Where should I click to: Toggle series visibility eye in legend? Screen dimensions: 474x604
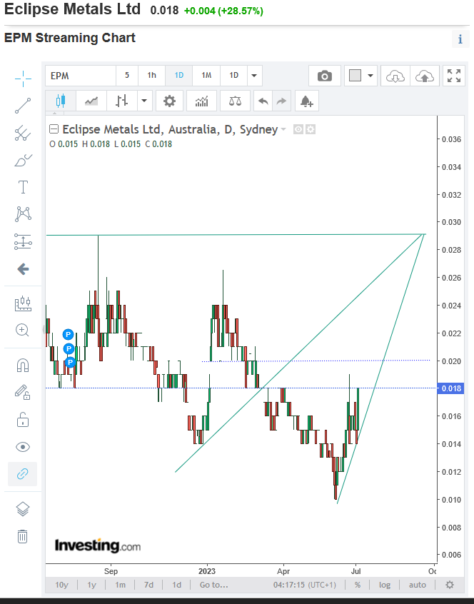pos(298,129)
